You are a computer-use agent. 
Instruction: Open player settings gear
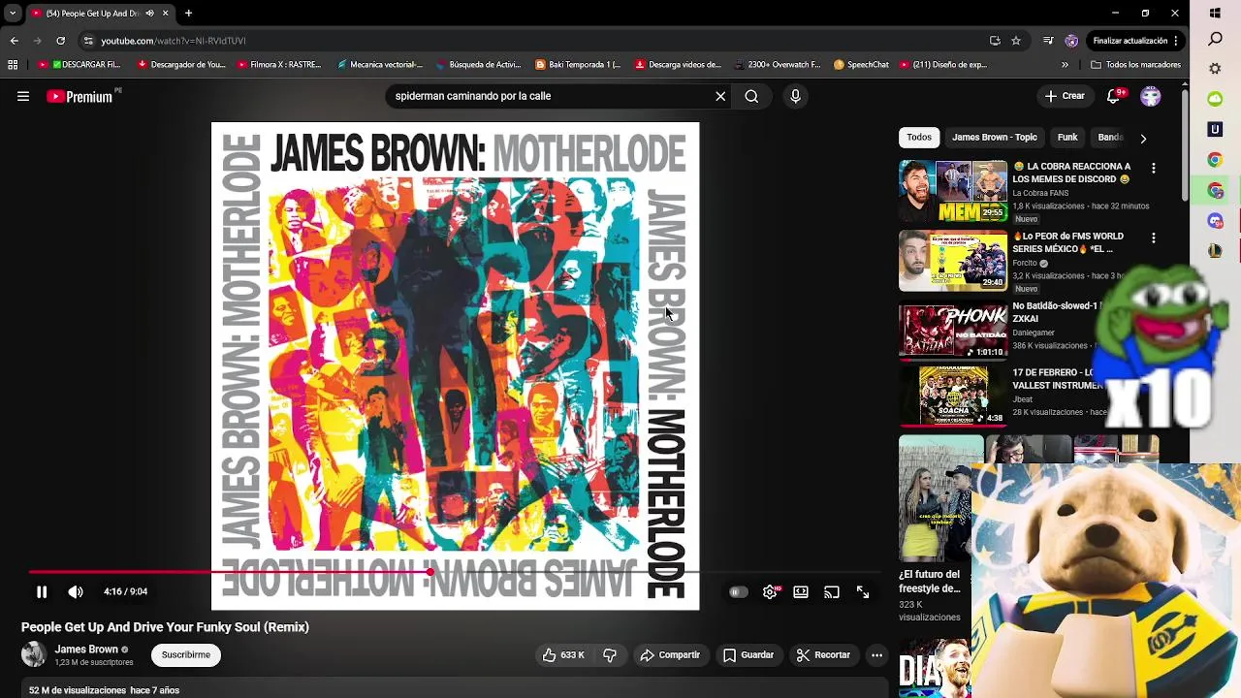[x=770, y=591]
